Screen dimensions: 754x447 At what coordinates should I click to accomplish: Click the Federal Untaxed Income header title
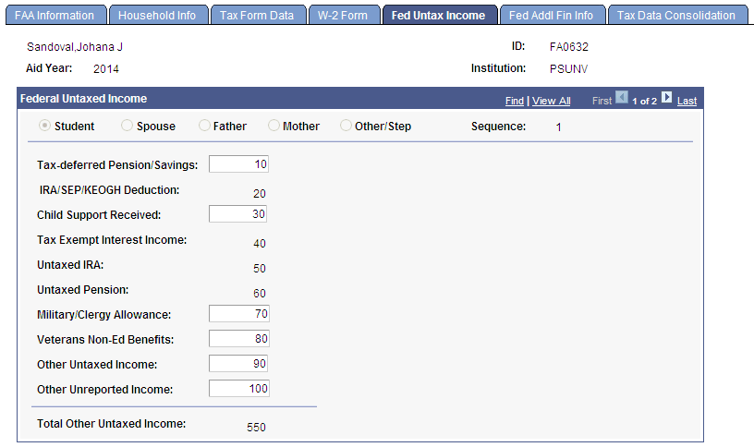click(x=84, y=99)
